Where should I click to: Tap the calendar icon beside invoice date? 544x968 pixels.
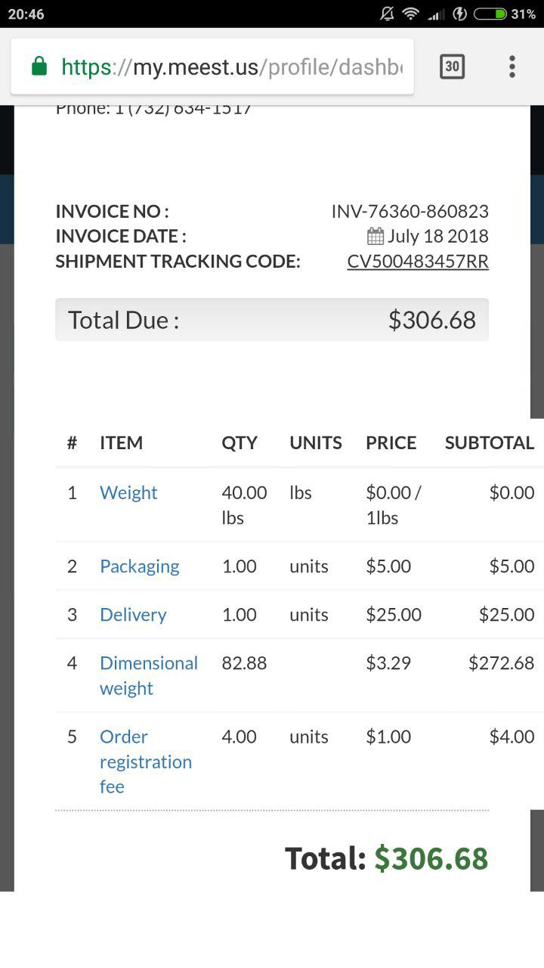click(x=376, y=237)
